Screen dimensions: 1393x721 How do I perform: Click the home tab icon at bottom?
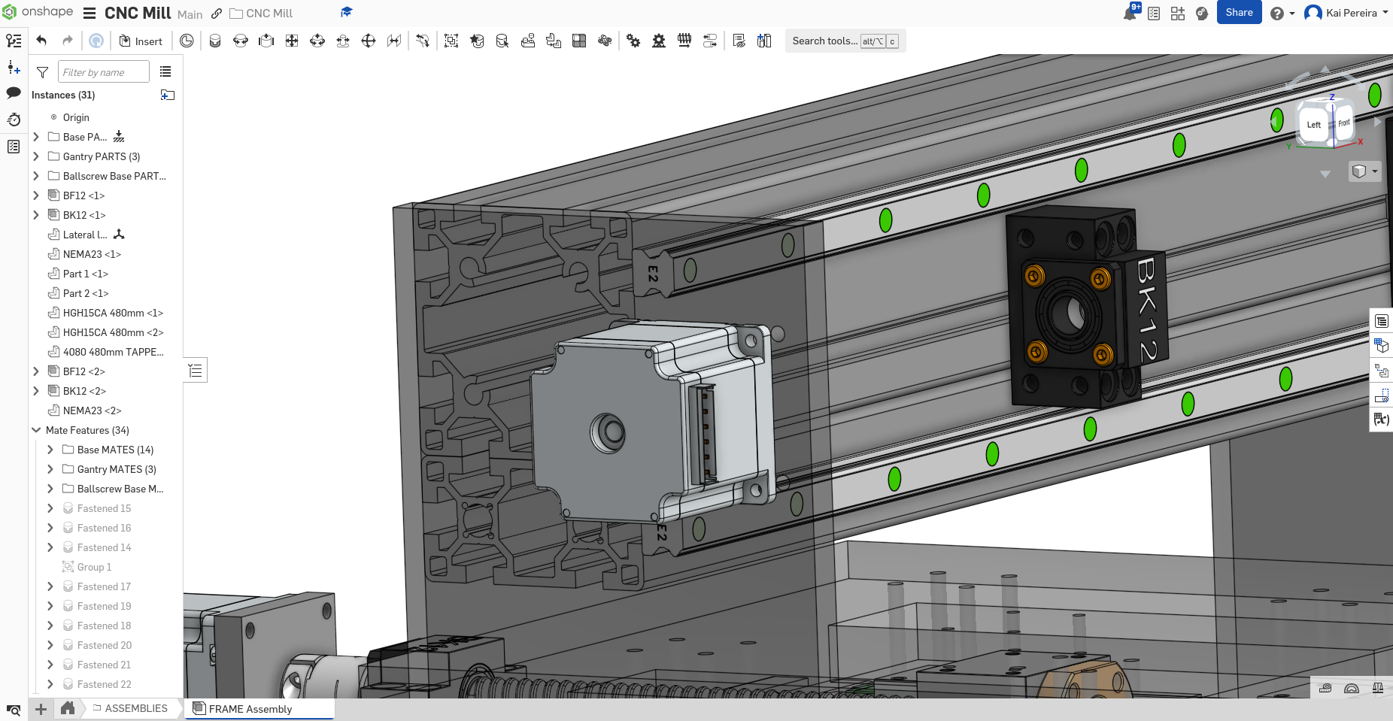click(x=68, y=708)
